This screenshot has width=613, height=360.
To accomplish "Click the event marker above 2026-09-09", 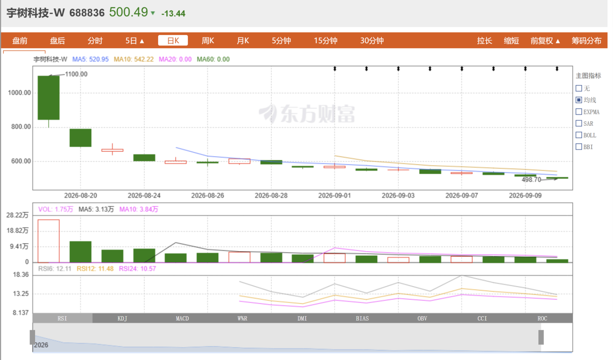I will pos(526,69).
